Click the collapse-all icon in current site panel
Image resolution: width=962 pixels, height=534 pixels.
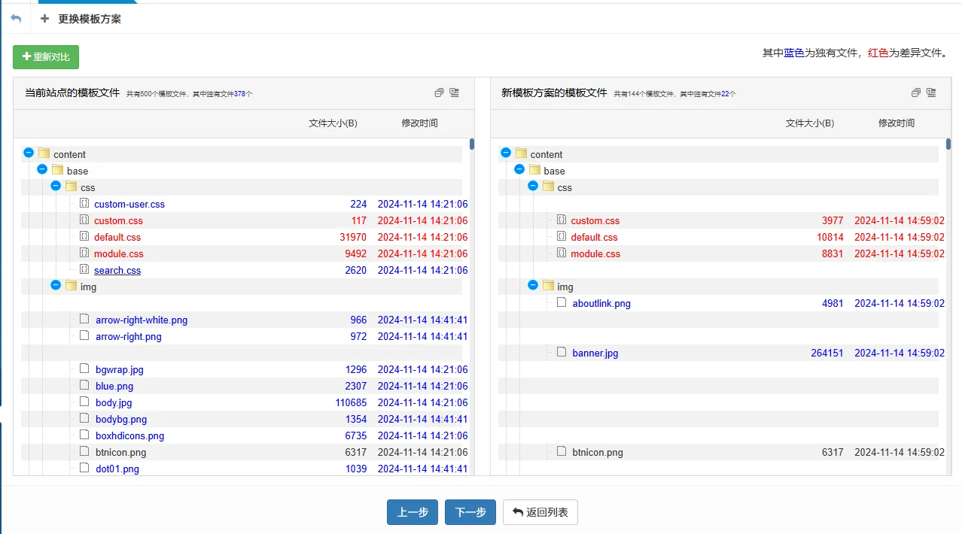[x=439, y=93]
